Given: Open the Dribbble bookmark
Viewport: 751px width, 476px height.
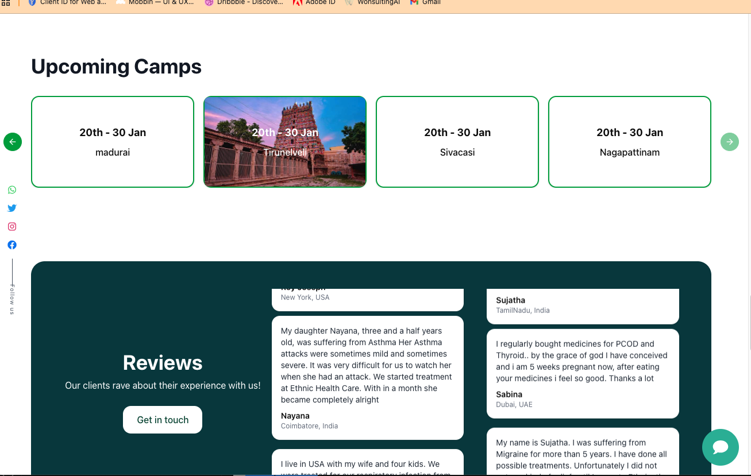Looking at the screenshot, I should 243,3.
